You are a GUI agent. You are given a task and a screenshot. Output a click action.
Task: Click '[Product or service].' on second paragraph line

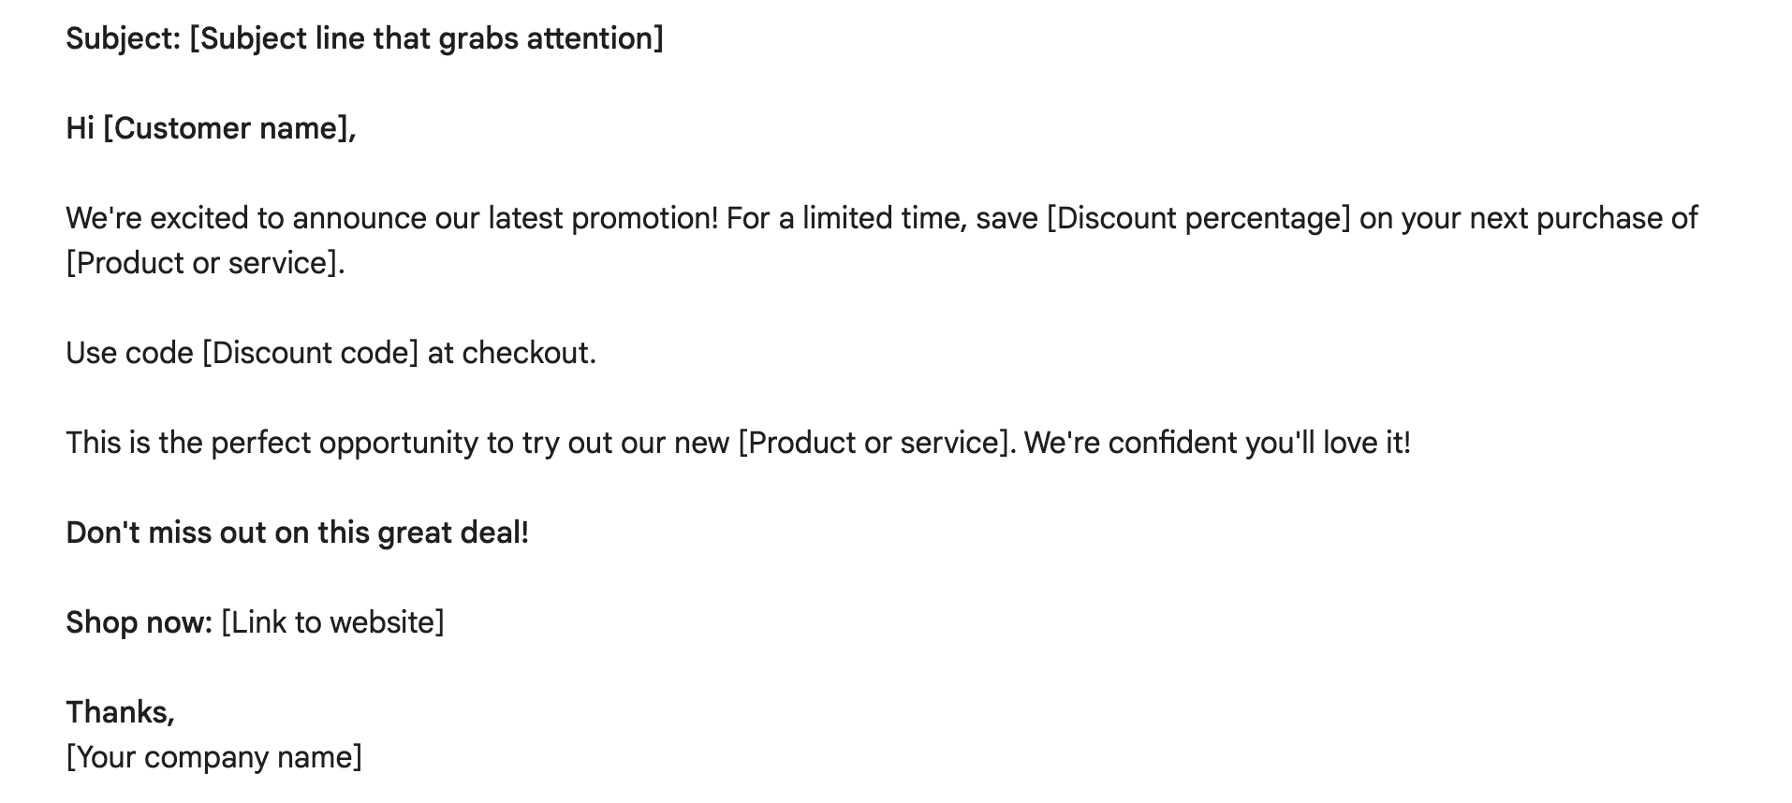205,263
